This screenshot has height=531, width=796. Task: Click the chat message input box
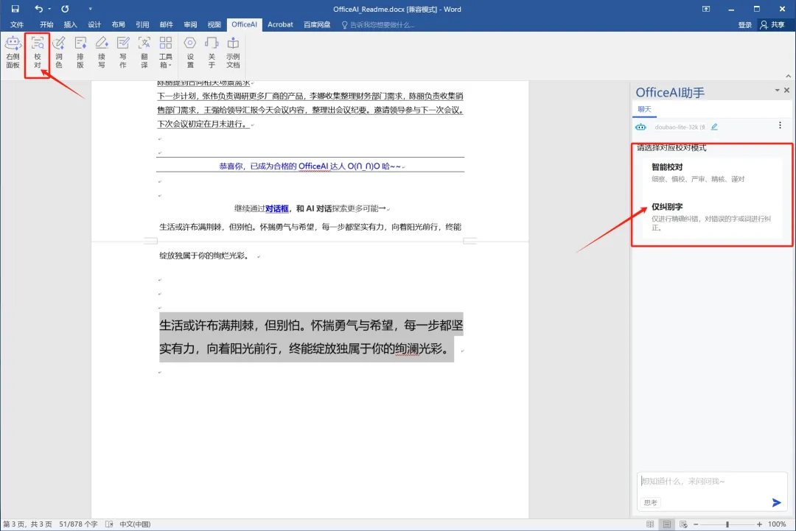point(712,483)
